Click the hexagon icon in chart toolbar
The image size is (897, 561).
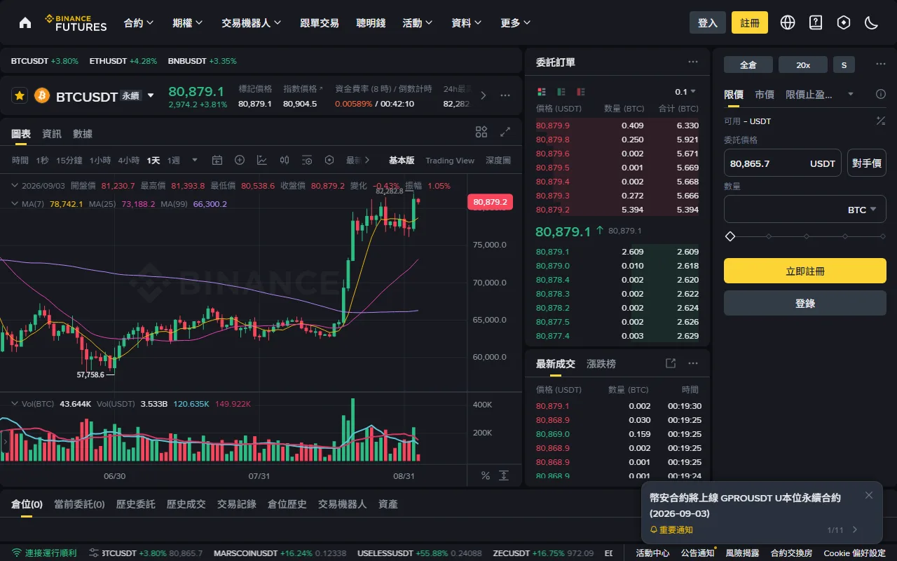[x=329, y=160]
